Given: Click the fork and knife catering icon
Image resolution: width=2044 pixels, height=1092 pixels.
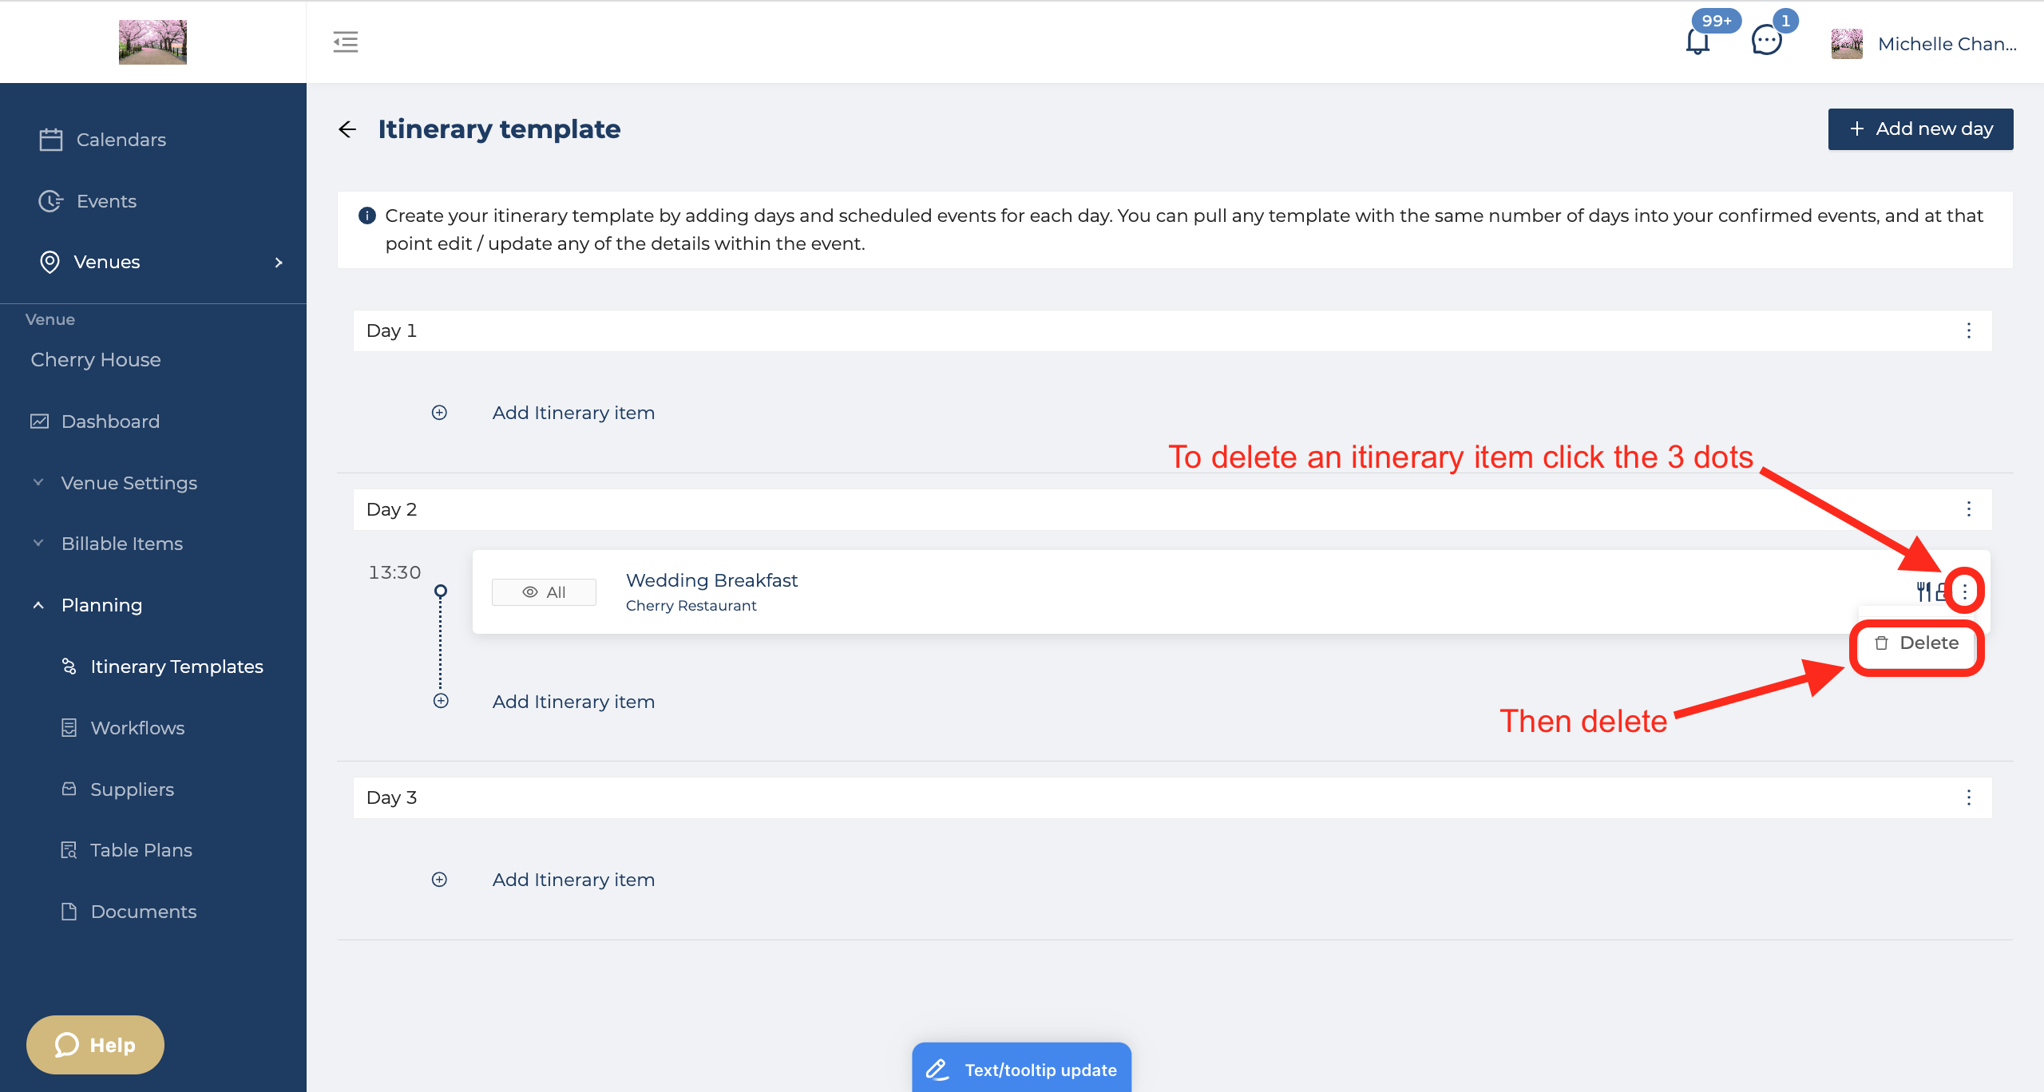Looking at the screenshot, I should tap(1923, 591).
